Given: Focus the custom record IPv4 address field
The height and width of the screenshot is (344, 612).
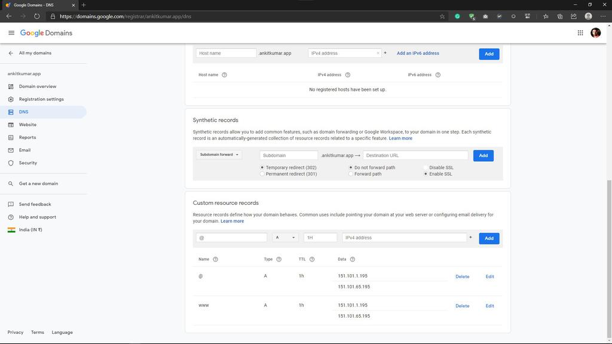Looking at the screenshot, I should pos(405,238).
